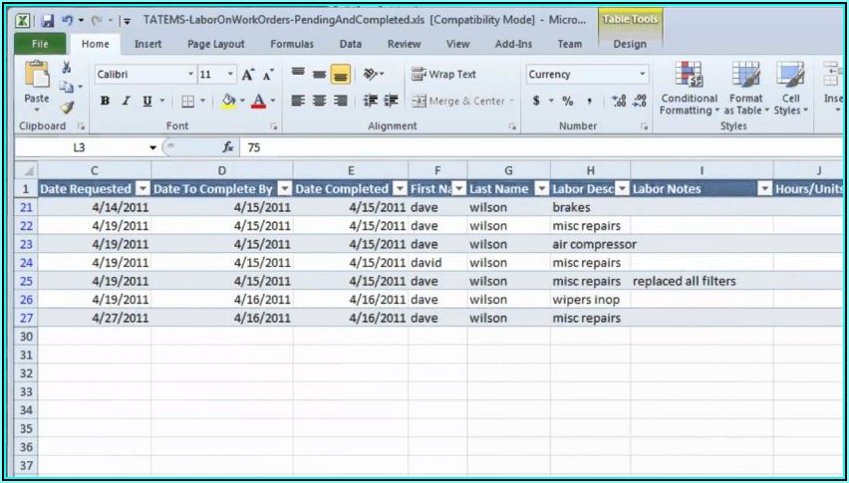The image size is (849, 483).
Task: Apply the red font color swatch
Action: (x=259, y=102)
